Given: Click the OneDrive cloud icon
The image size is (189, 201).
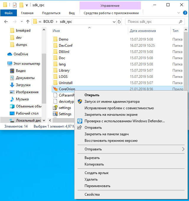Looking at the screenshot, I should coord(10,54).
